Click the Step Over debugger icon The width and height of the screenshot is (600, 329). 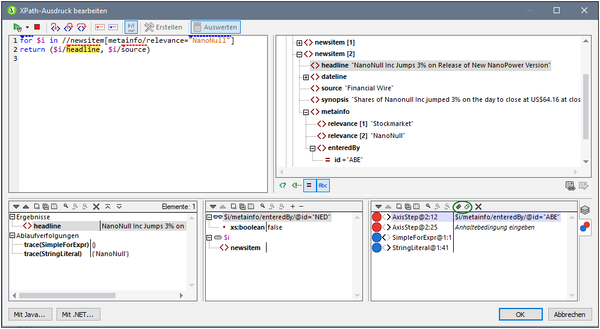coord(69,27)
